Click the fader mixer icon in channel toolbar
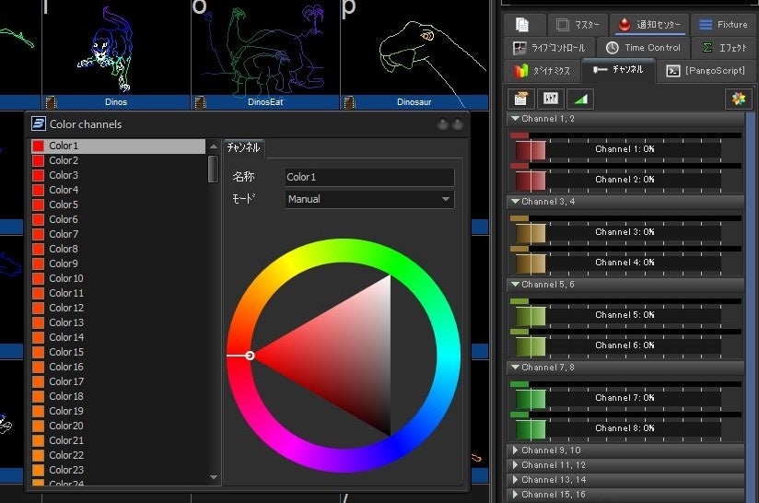759x503 pixels. coord(552,99)
